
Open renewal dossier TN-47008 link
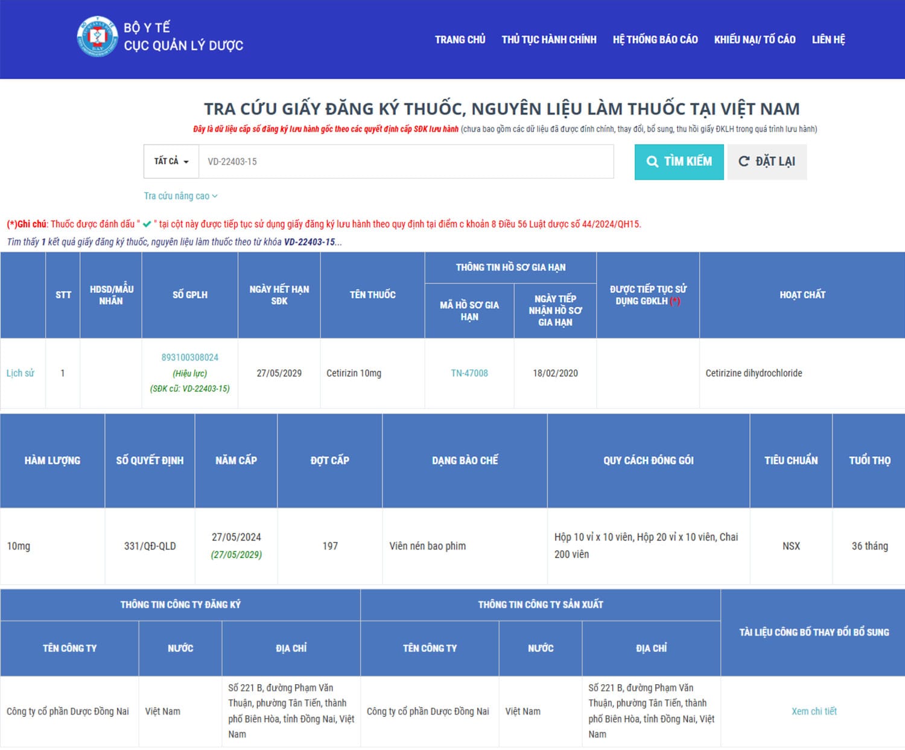coord(469,373)
